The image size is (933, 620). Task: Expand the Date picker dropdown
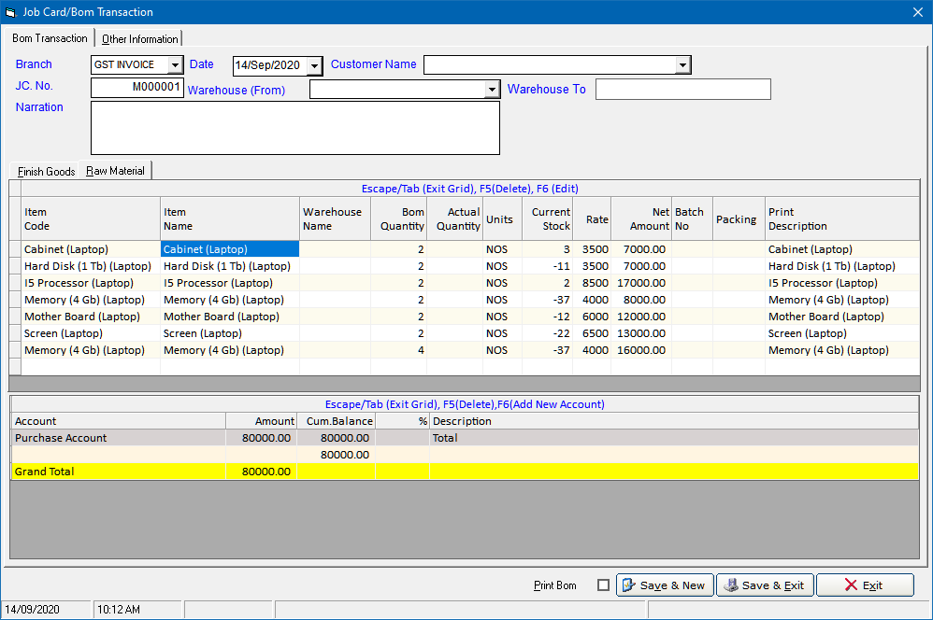click(314, 65)
